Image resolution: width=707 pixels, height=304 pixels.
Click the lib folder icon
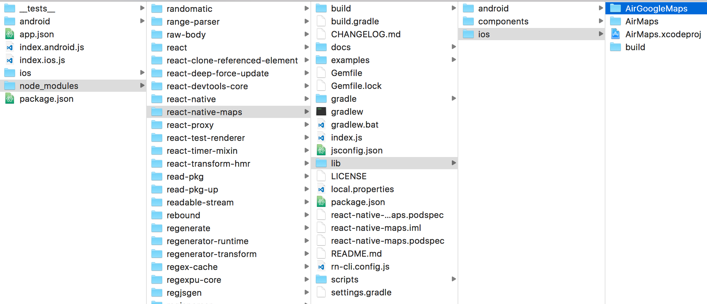tap(321, 163)
